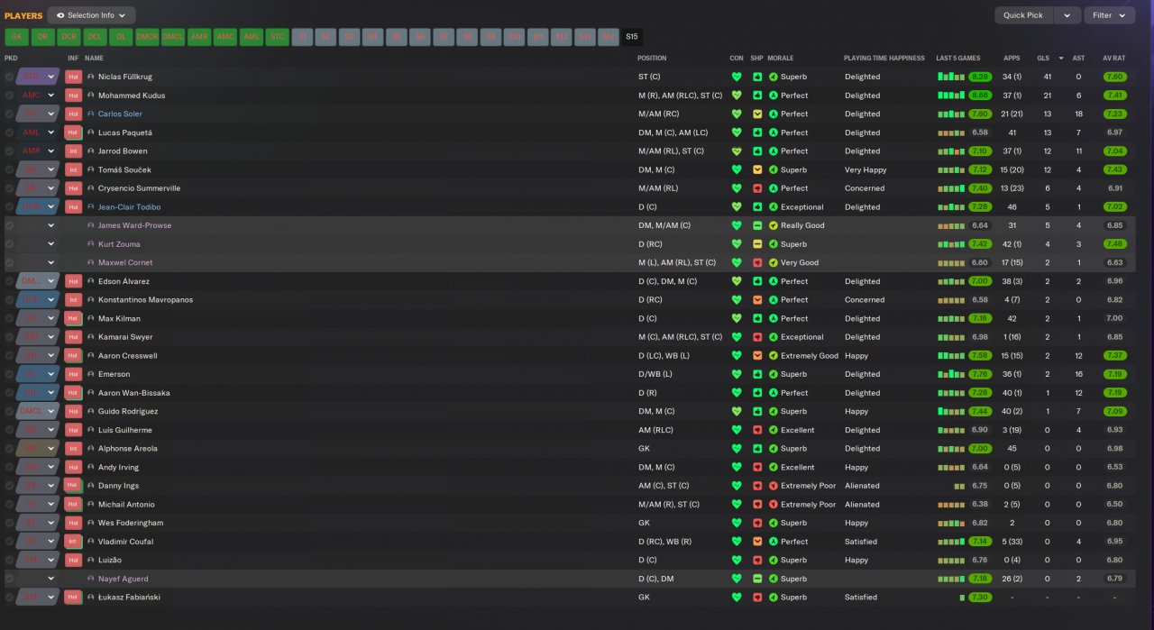This screenshot has height=630, width=1154.
Task: Open Jean-Clair Todibo's player profile
Action: [x=128, y=207]
